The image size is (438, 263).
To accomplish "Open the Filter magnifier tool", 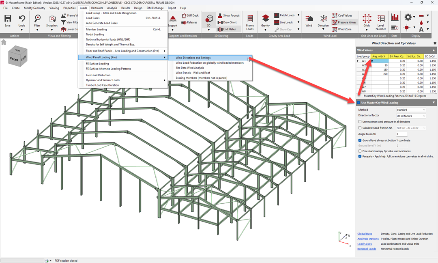I will [37, 19].
